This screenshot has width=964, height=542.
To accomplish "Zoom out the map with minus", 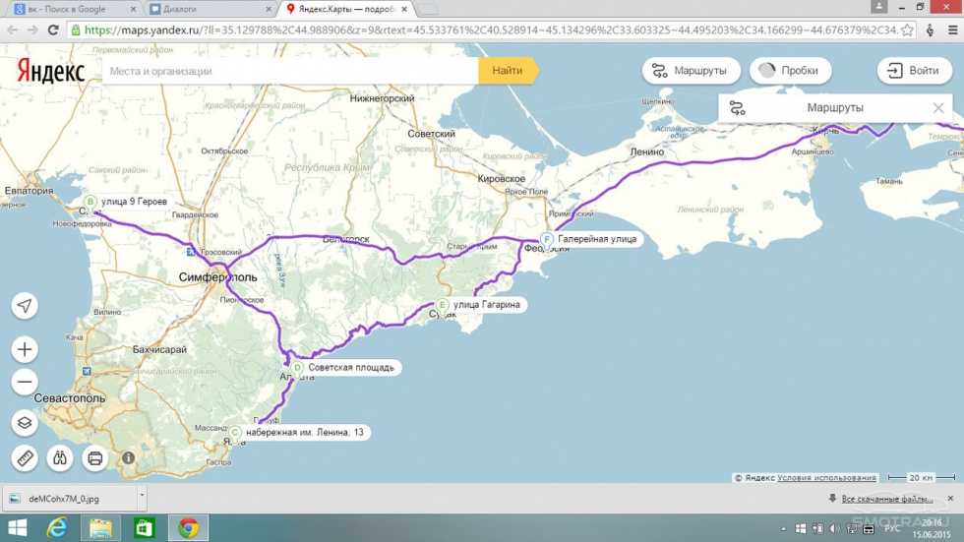I will pos(25,382).
